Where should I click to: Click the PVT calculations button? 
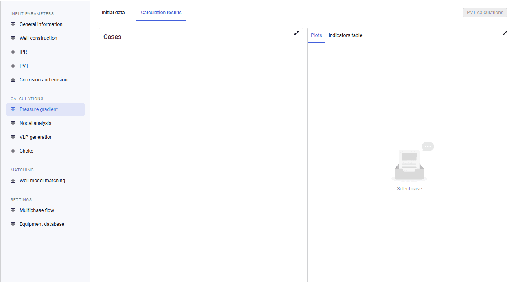pos(485,13)
